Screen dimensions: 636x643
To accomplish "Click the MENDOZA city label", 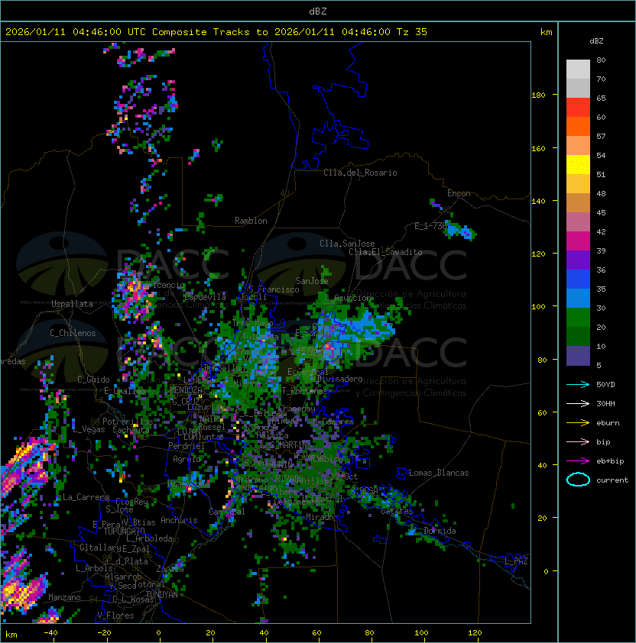I will (x=186, y=390).
